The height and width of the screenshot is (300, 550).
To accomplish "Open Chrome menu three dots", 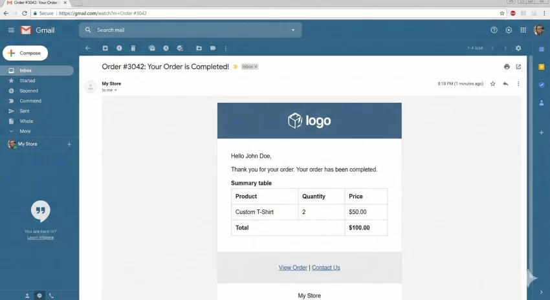I will click(x=544, y=14).
